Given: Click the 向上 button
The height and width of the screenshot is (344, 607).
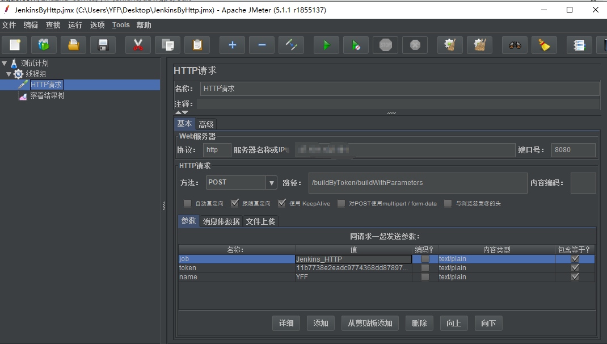Looking at the screenshot, I should click(454, 323).
